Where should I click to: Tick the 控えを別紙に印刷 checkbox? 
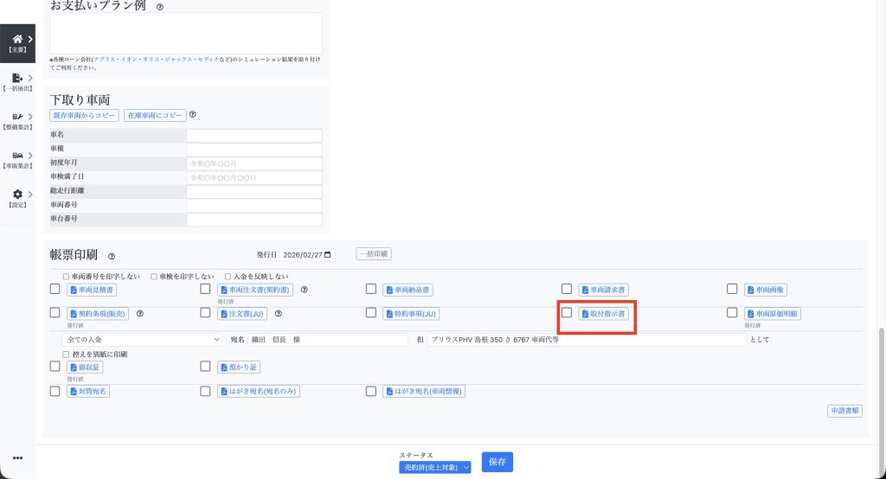(66, 354)
